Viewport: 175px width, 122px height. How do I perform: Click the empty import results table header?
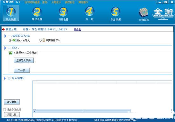pyautogui.click(x=102, y=82)
